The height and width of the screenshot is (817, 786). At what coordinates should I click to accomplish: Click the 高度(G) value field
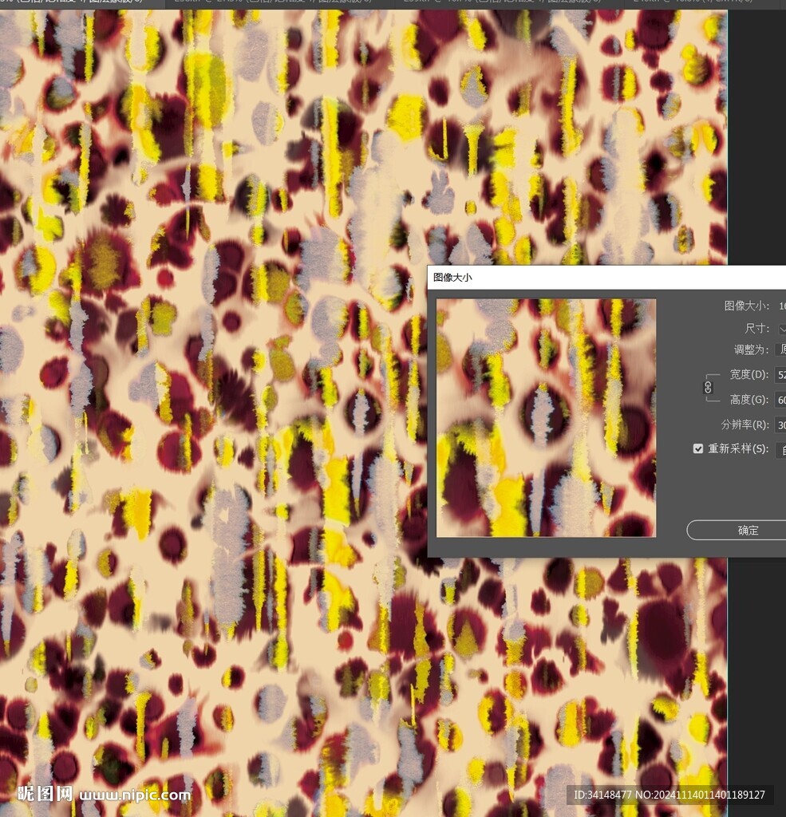coord(780,400)
